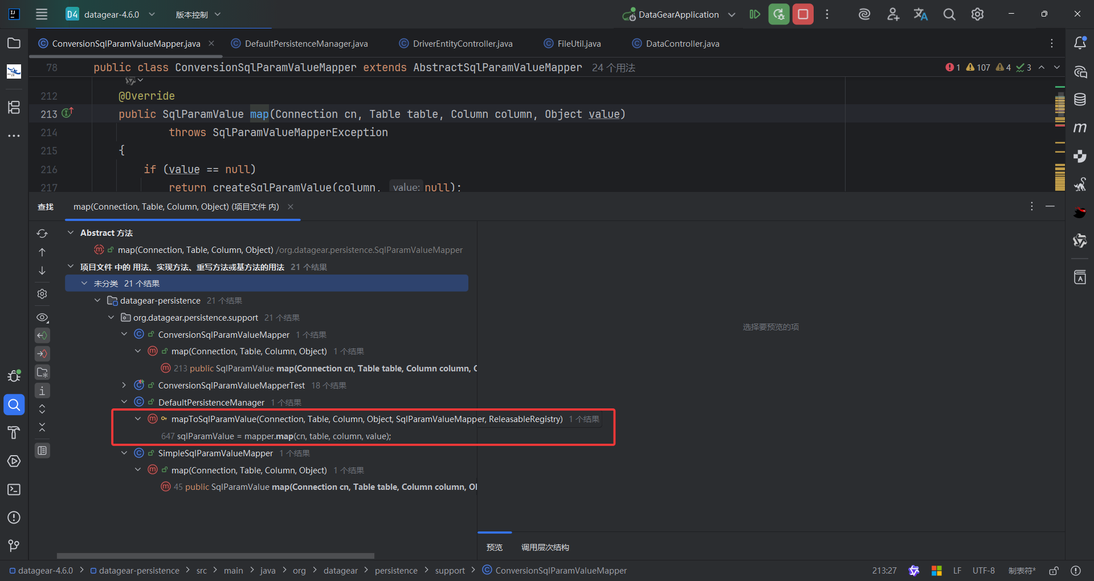1094x581 pixels.
Task: Open the Problems tool window
Action: [14, 517]
